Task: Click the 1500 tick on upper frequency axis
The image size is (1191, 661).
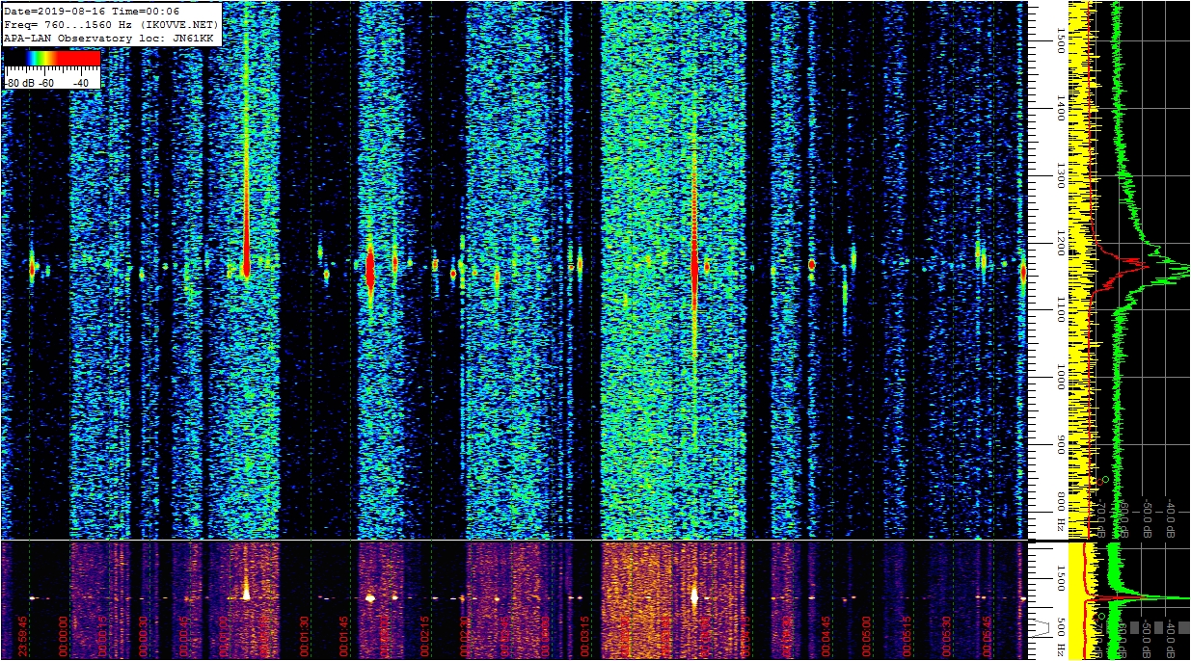Action: [x=1060, y=39]
